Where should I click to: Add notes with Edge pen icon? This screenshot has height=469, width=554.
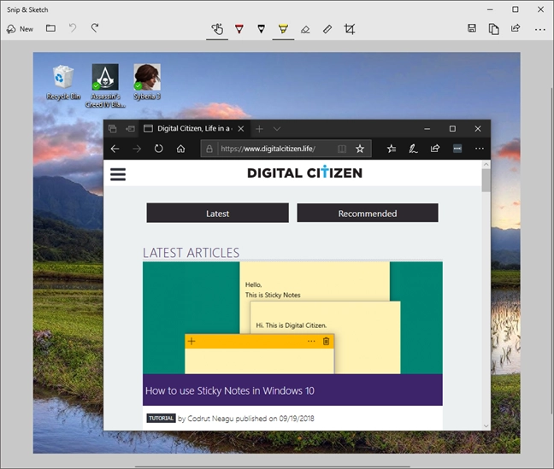[413, 149]
